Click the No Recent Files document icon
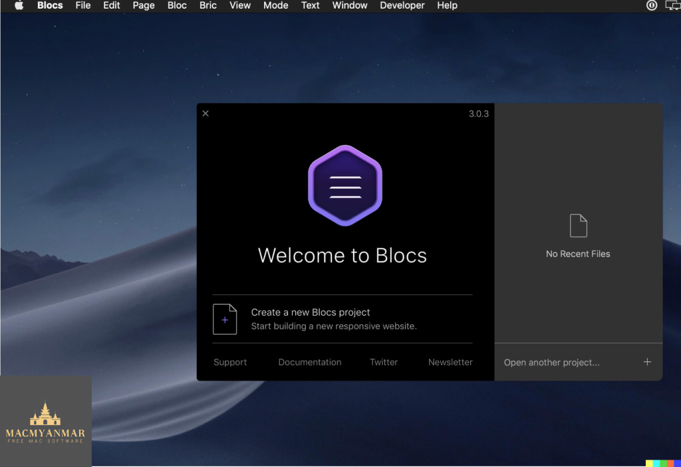 pyautogui.click(x=578, y=226)
